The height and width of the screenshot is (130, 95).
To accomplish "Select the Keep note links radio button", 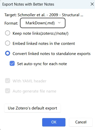I will click(8, 33).
